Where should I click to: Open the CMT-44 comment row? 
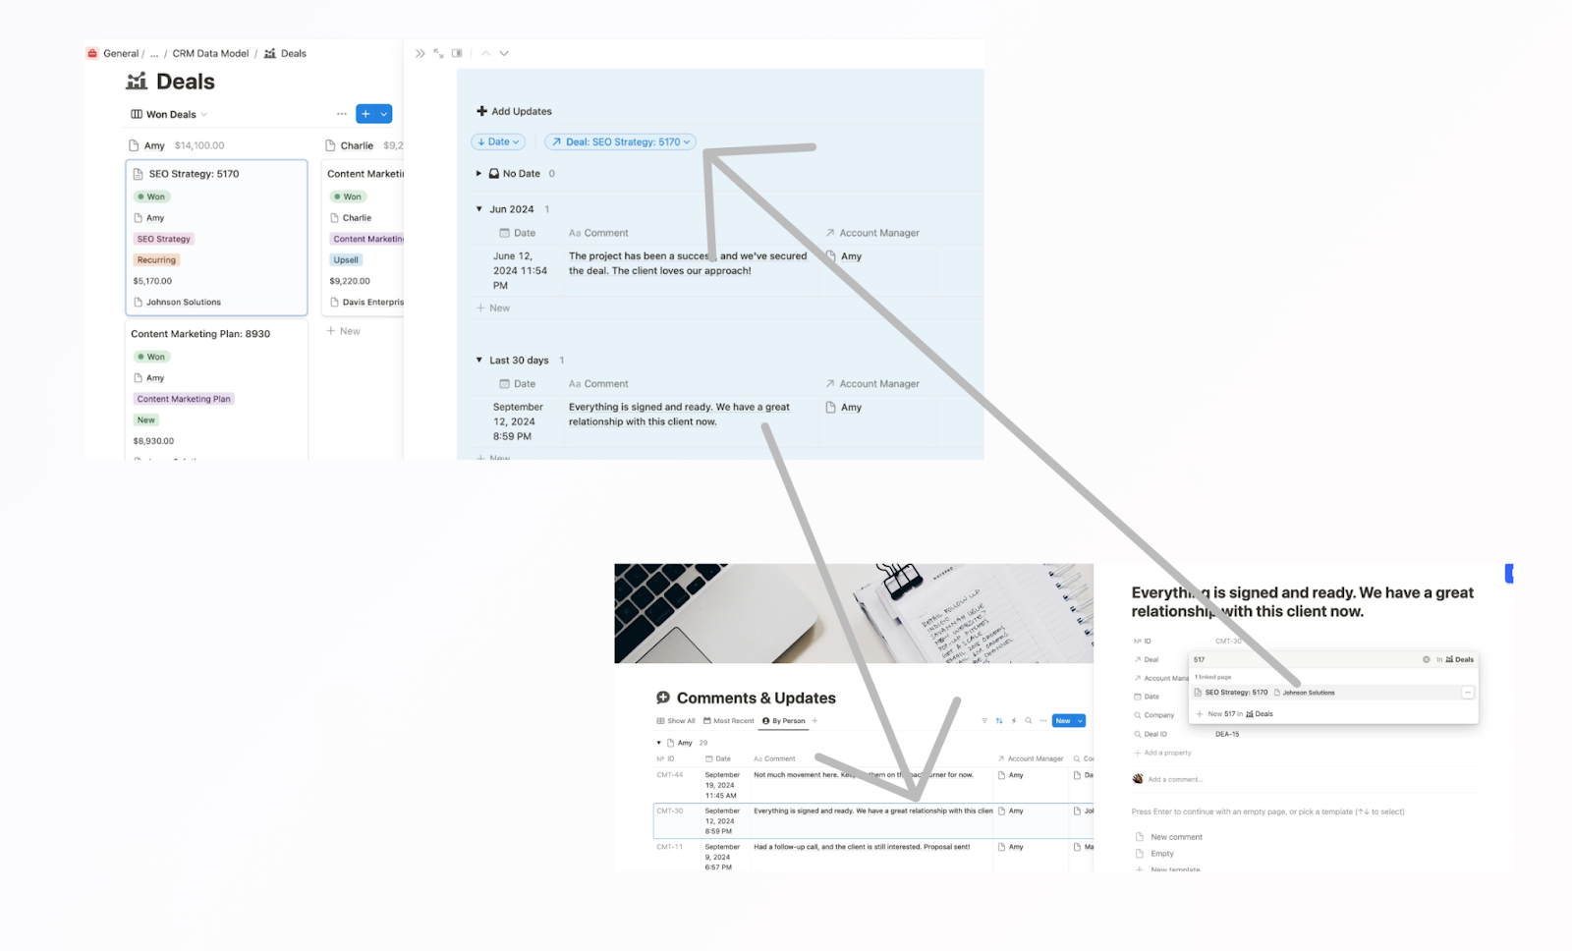click(873, 785)
